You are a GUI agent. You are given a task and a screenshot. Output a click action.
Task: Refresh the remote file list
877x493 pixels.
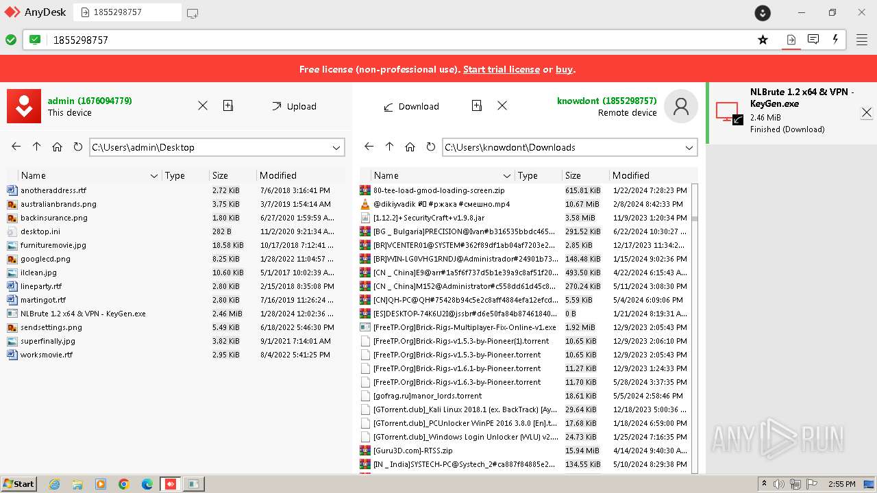point(431,147)
